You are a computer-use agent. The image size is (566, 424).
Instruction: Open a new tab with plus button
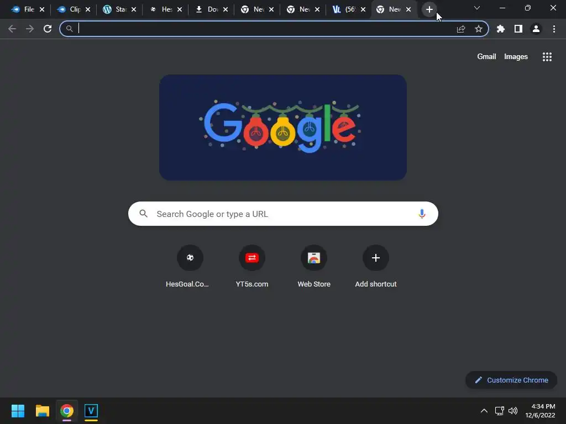[429, 10]
